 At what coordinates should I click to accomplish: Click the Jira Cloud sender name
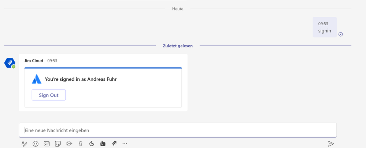coord(34,61)
